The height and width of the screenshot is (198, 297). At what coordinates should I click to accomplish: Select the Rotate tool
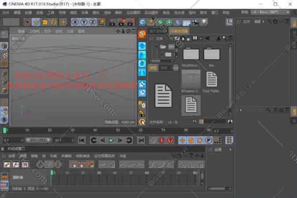pos(54,22)
